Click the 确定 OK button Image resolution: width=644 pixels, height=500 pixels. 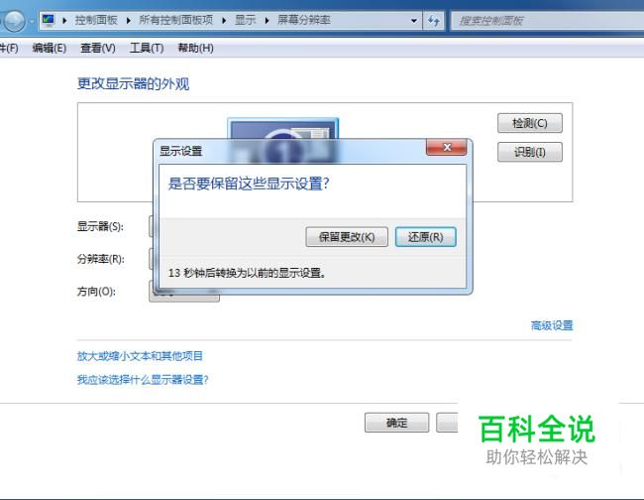pyautogui.click(x=396, y=423)
